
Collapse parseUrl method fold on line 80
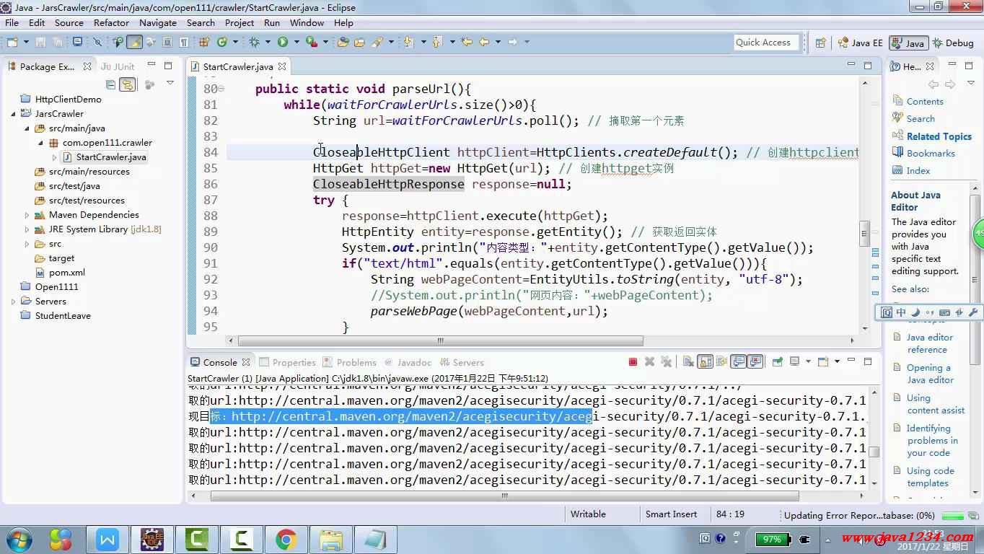point(221,89)
